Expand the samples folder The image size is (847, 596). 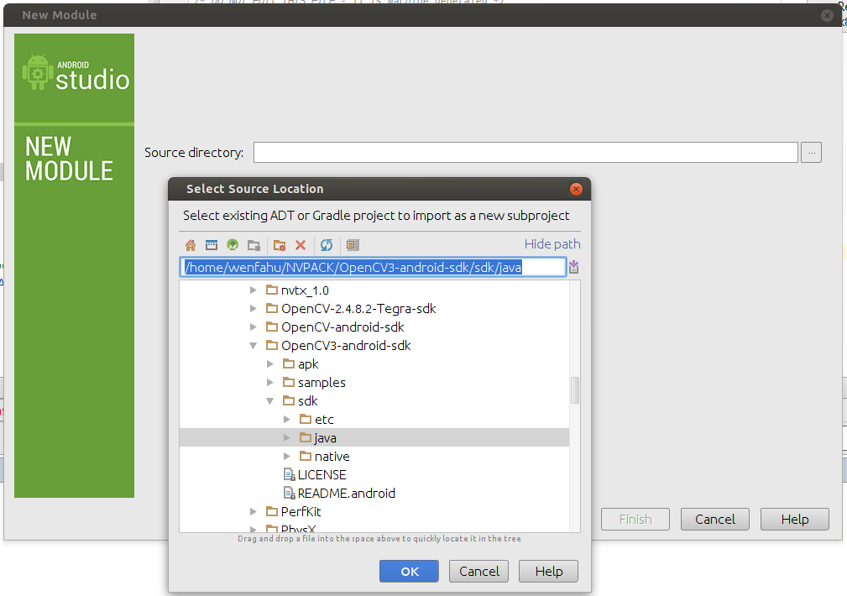(x=269, y=383)
